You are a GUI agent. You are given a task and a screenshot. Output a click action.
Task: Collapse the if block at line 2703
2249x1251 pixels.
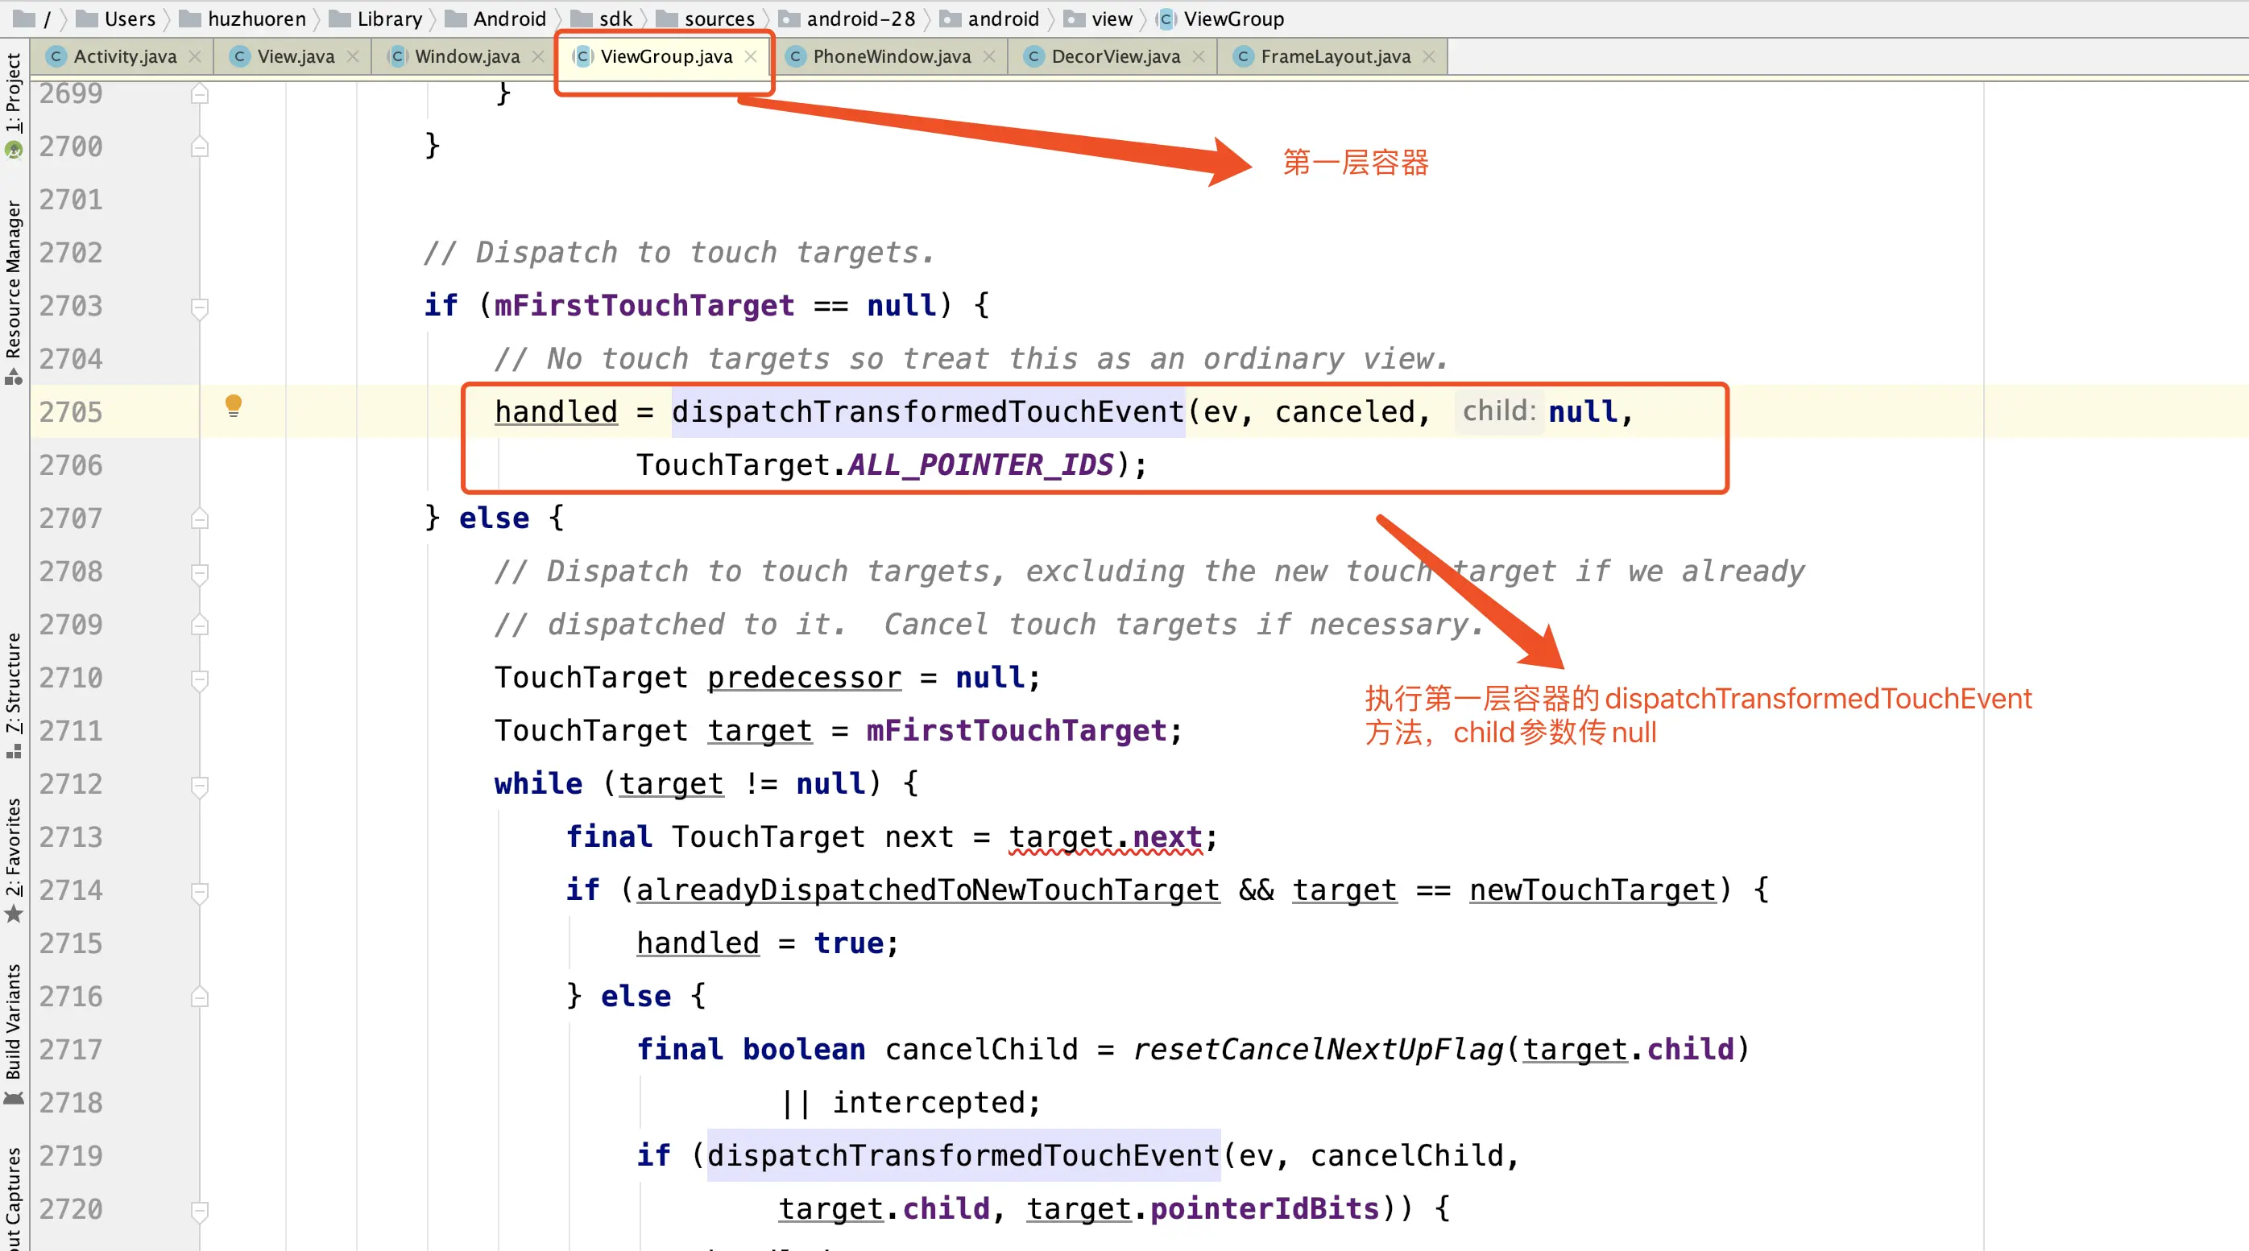(200, 307)
